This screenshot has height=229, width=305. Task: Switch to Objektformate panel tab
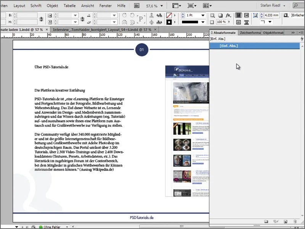tap(273, 33)
